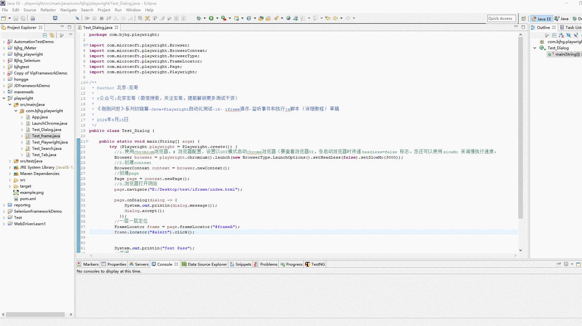Collapse the playwright project node
Image resolution: width=582 pixels, height=326 pixels.
(4, 98)
